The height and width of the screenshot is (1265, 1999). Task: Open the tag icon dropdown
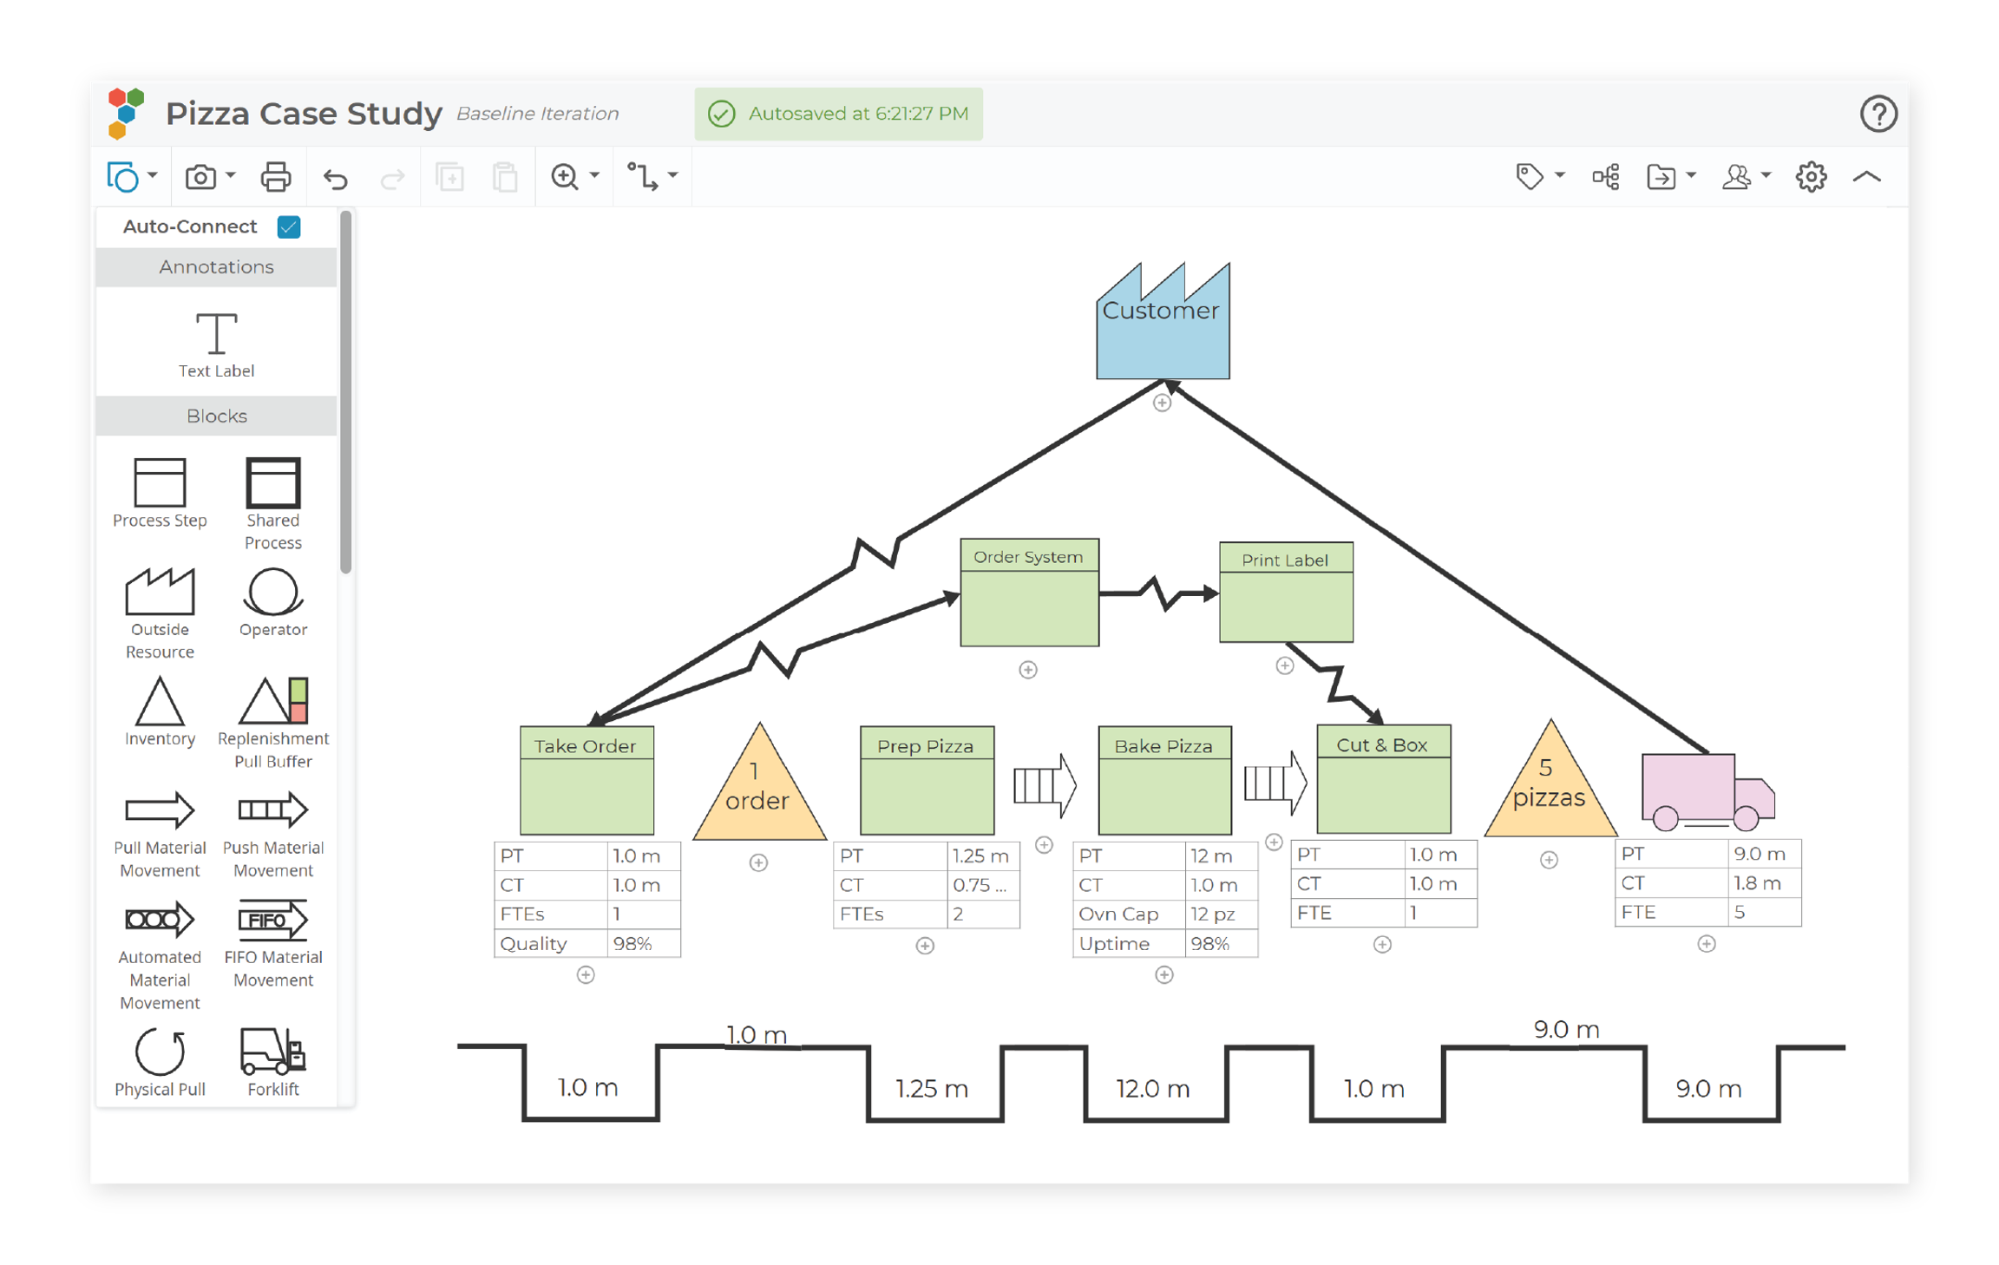click(1559, 176)
